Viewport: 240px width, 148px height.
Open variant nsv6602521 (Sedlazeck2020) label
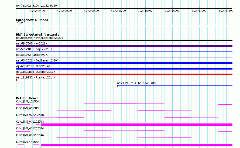coord(37,60)
